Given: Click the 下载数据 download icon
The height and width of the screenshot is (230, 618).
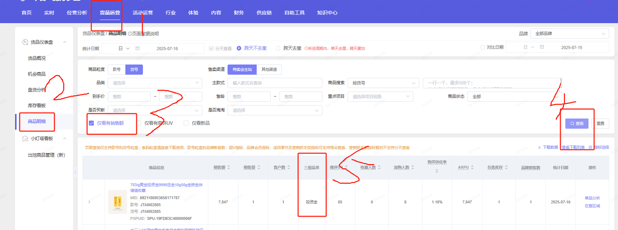Looking at the screenshot, I should click(x=539, y=147).
